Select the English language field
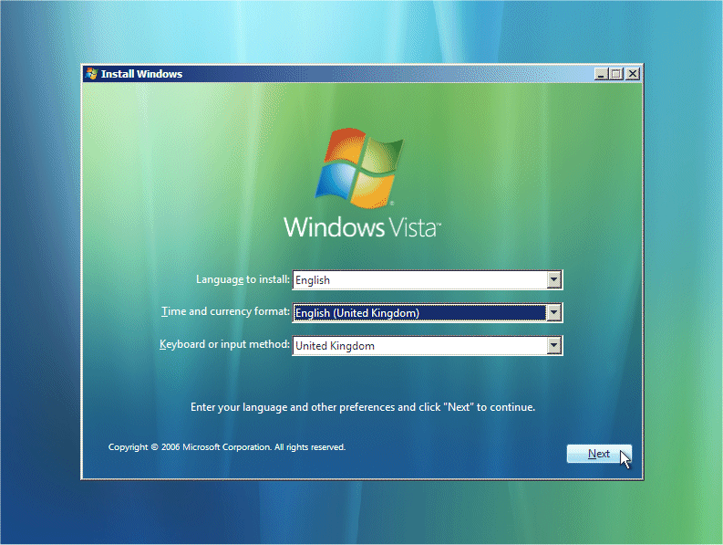Image resolution: width=723 pixels, height=545 pixels. pyautogui.click(x=428, y=280)
